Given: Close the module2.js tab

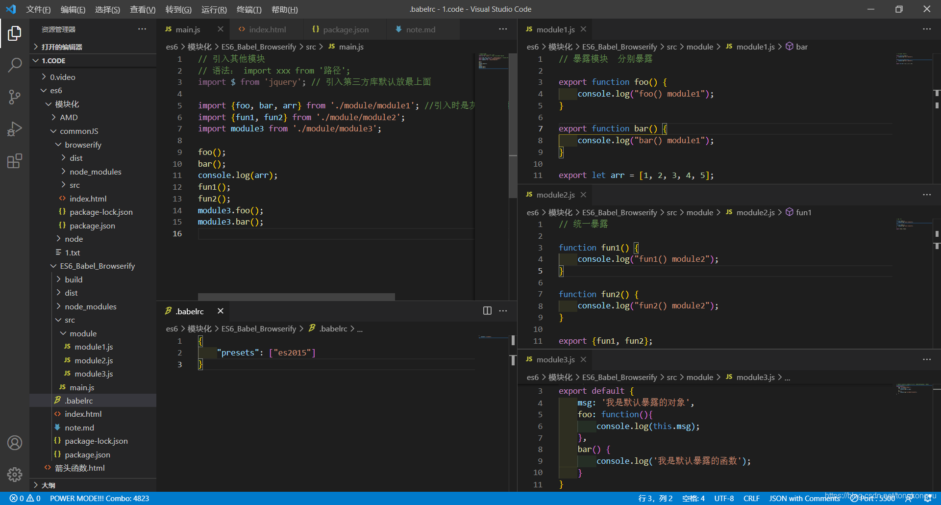Looking at the screenshot, I should point(583,195).
